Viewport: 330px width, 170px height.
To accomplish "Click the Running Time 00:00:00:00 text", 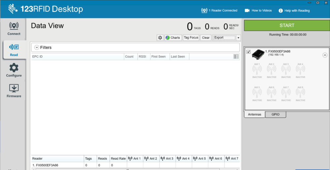I will coord(288,35).
